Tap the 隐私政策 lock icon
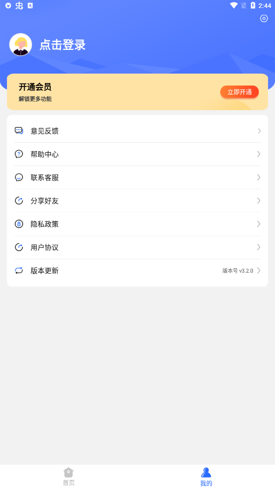 pos(19,224)
